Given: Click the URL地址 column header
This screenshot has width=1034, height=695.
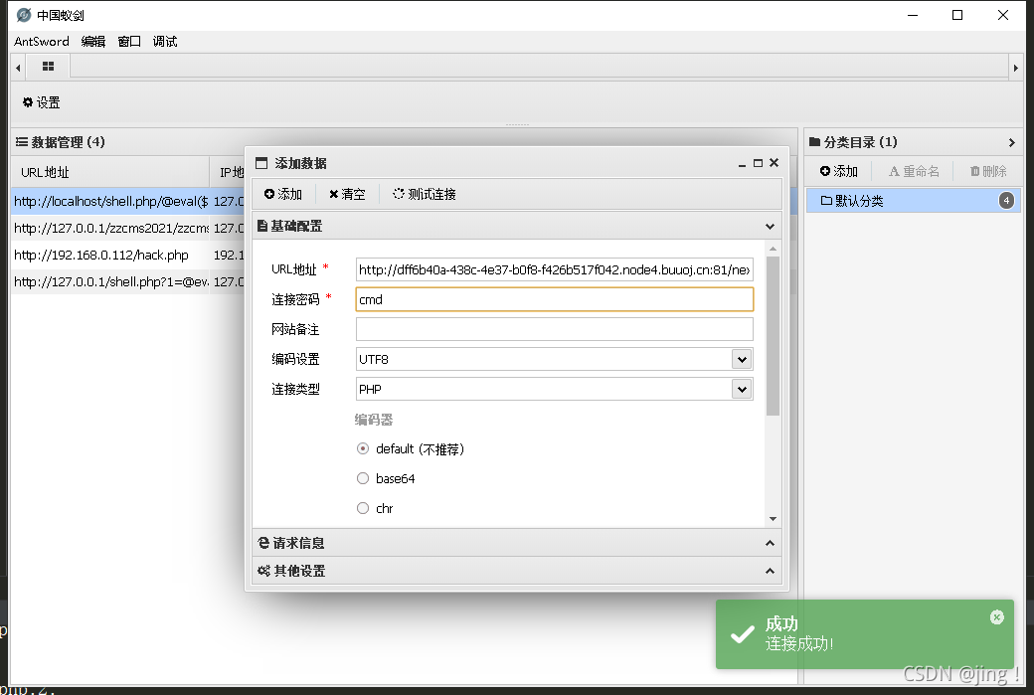Looking at the screenshot, I should (110, 172).
